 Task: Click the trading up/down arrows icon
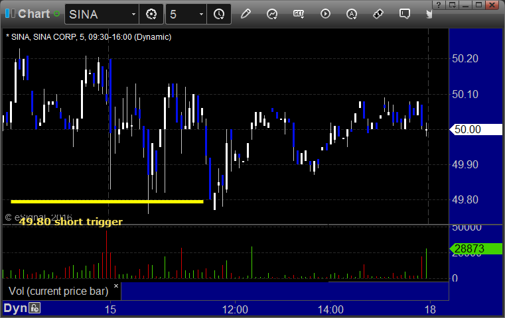378,14
